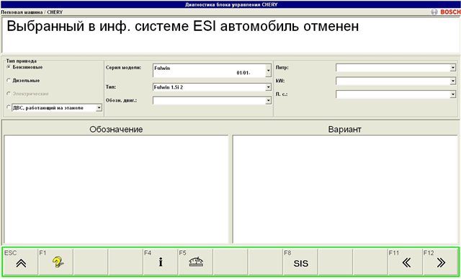Screen dimensions: 461x279
Task: Click the ESI vehicle cancelled message text
Action: coord(182,27)
